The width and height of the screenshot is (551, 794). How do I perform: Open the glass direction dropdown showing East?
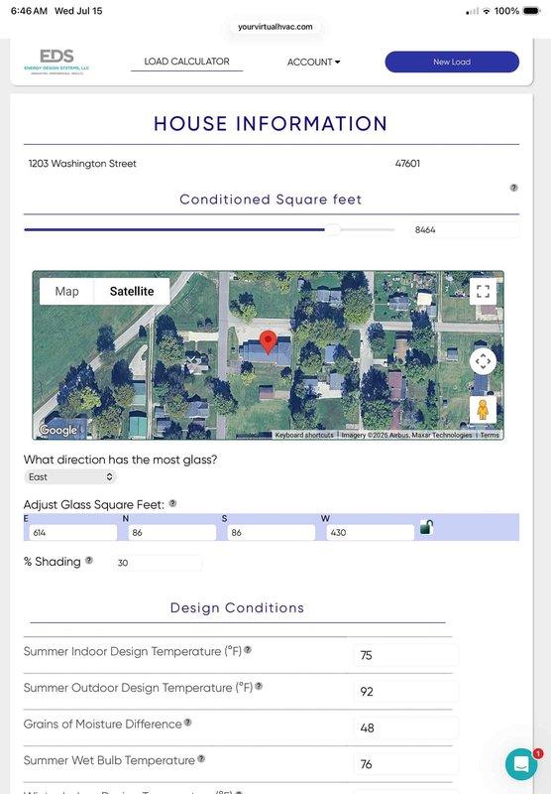(69, 477)
